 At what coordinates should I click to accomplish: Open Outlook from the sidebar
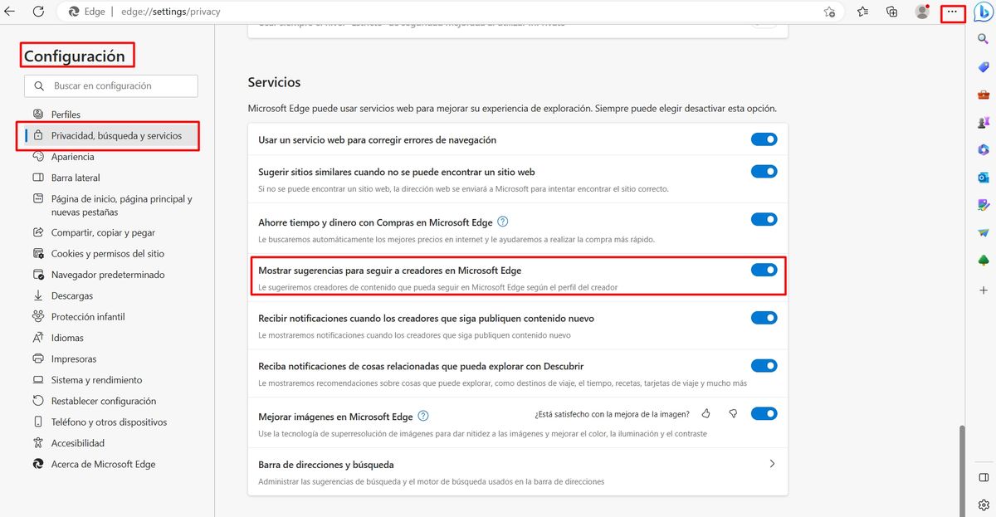(x=983, y=177)
